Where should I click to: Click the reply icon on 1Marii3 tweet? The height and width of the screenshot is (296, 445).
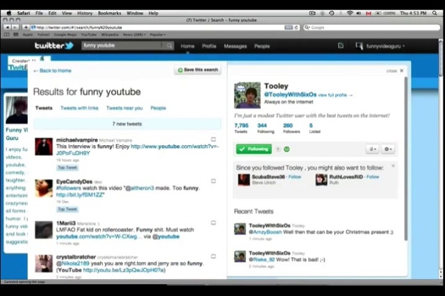tap(213, 222)
